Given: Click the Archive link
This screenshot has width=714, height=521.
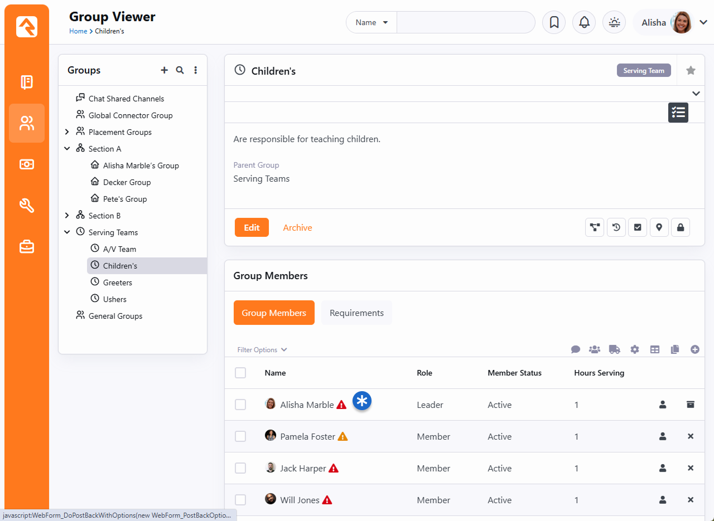Looking at the screenshot, I should 297,227.
